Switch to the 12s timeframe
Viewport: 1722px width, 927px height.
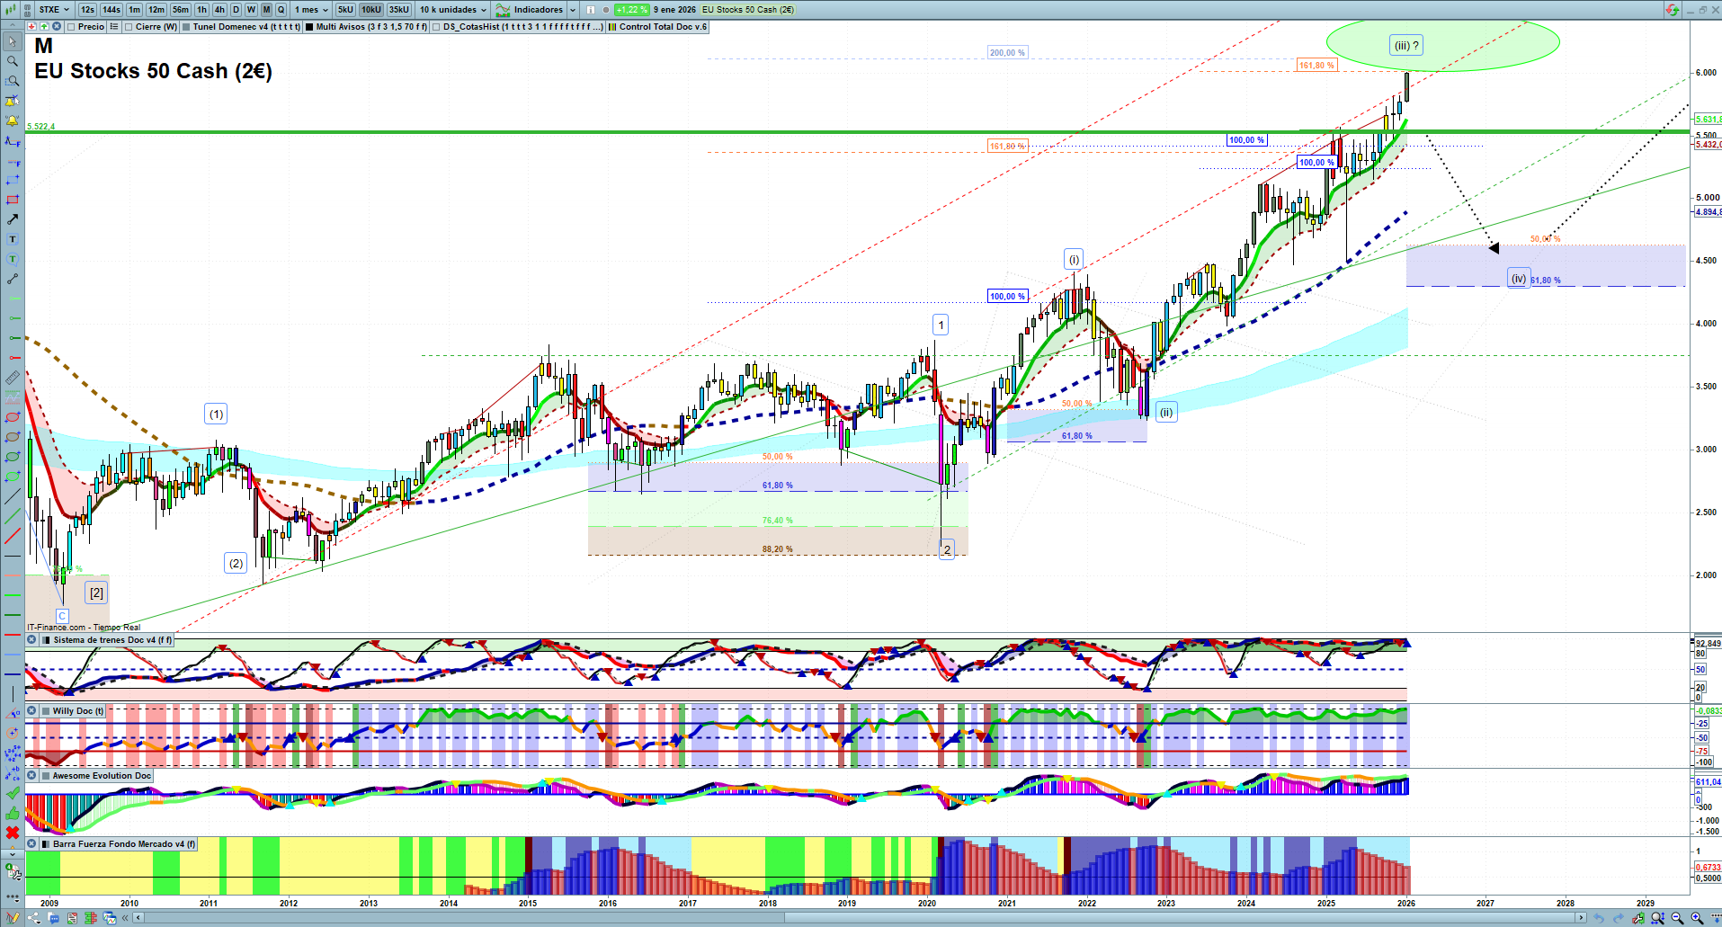87,10
